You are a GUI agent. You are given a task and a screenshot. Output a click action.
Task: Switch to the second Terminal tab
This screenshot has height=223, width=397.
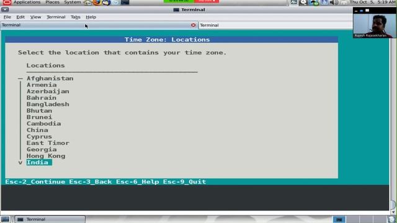point(275,25)
